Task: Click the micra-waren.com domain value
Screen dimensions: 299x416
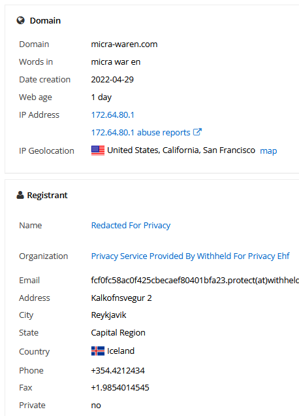Action: pyautogui.click(x=124, y=44)
